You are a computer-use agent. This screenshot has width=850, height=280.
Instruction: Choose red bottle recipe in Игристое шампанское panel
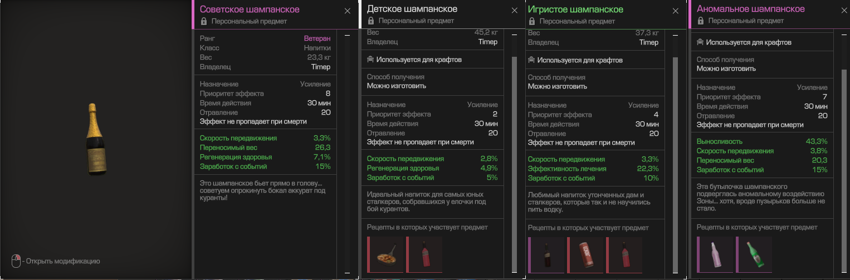(624, 254)
